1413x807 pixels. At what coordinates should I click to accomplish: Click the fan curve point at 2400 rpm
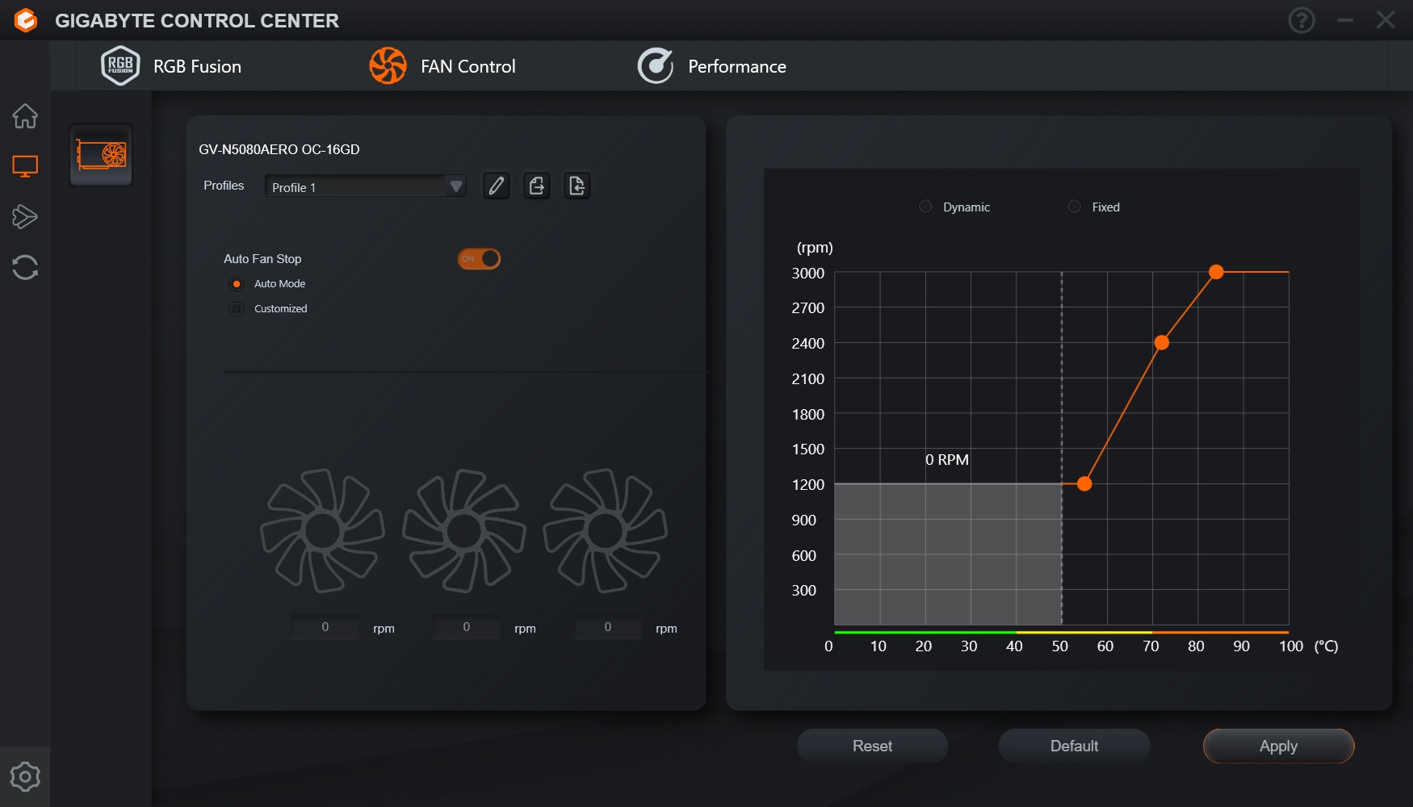point(1162,343)
